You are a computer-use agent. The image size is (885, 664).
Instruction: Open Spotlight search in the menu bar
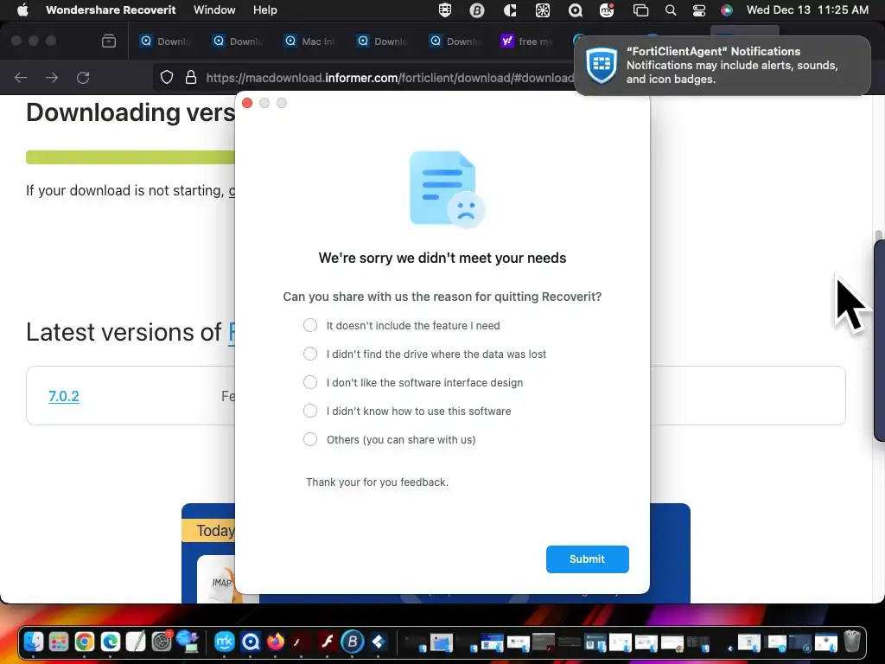pos(671,10)
